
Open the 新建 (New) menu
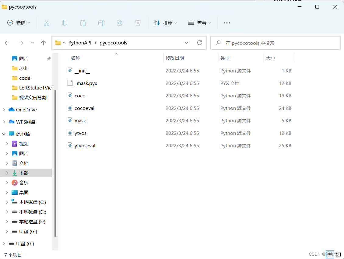point(19,23)
